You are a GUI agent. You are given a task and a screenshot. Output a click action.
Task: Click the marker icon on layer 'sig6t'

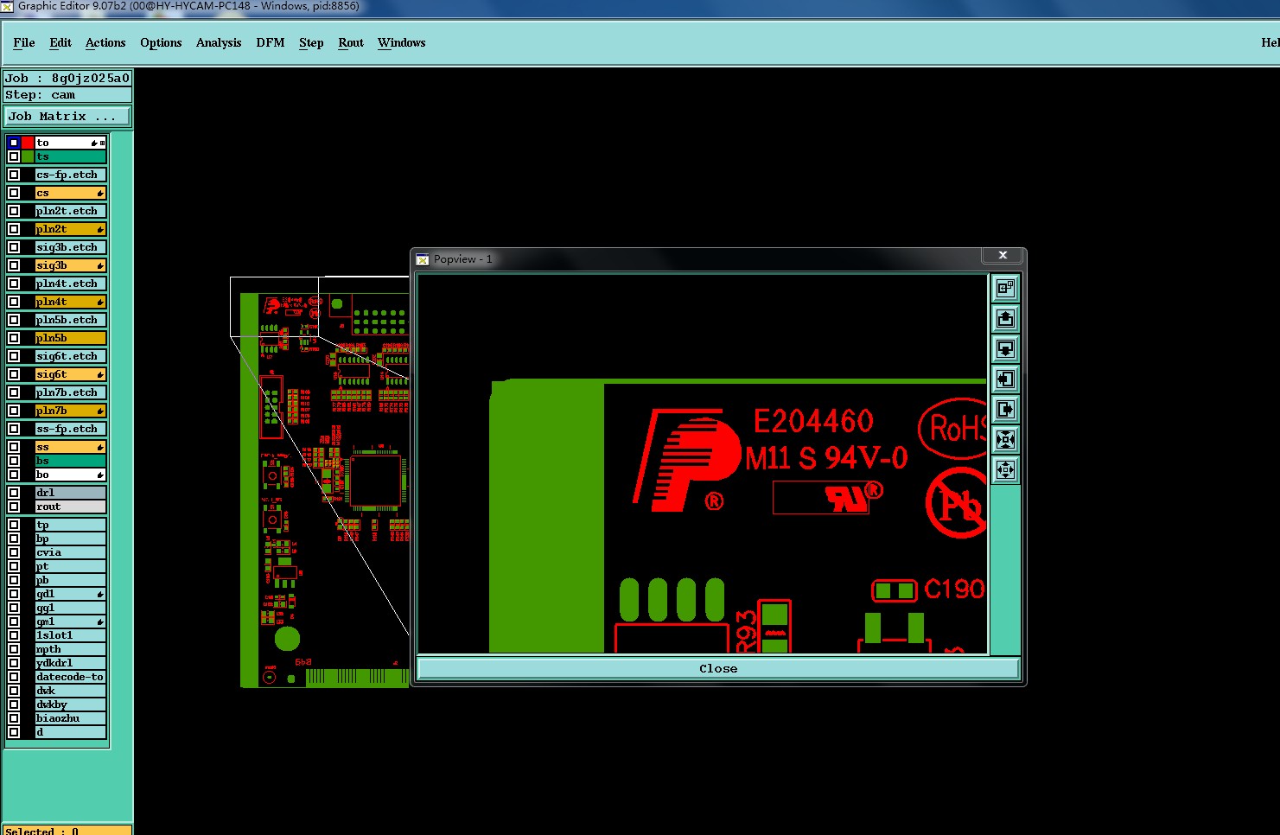pos(100,374)
